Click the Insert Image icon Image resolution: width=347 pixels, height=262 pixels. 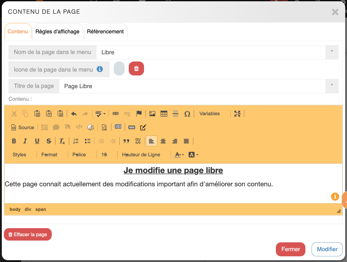tap(152, 114)
